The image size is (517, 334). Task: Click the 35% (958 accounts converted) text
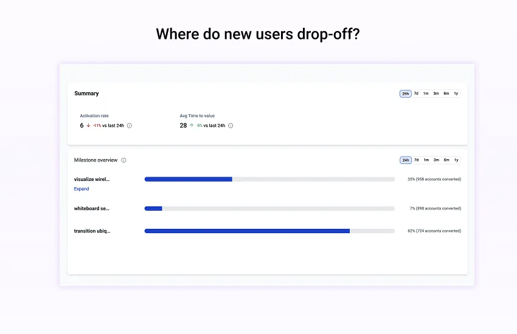click(434, 179)
